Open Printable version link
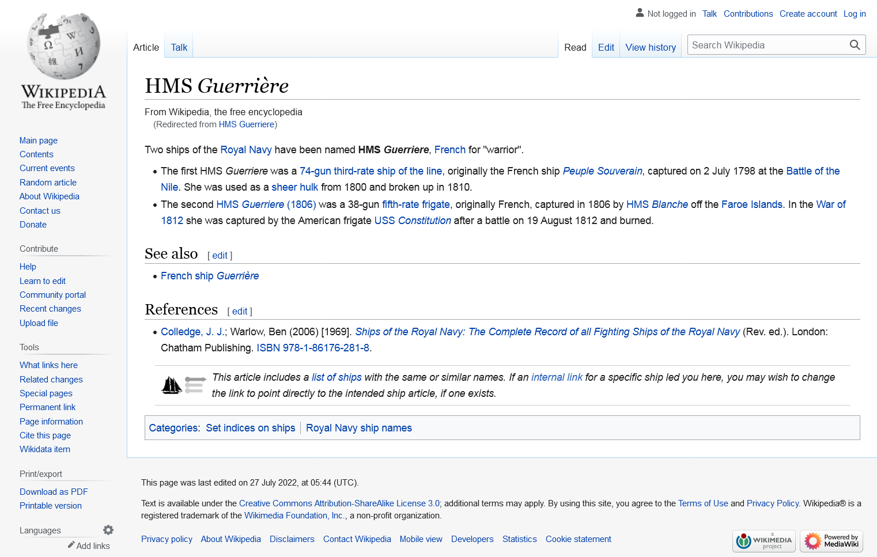 click(x=51, y=506)
